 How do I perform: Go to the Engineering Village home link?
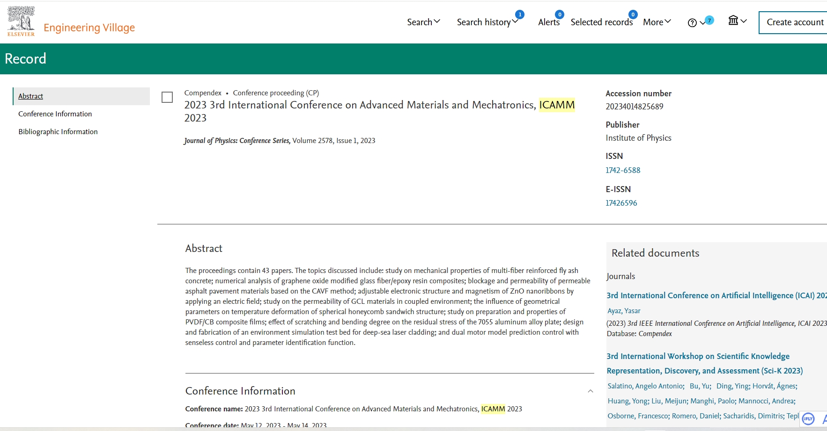(x=89, y=28)
